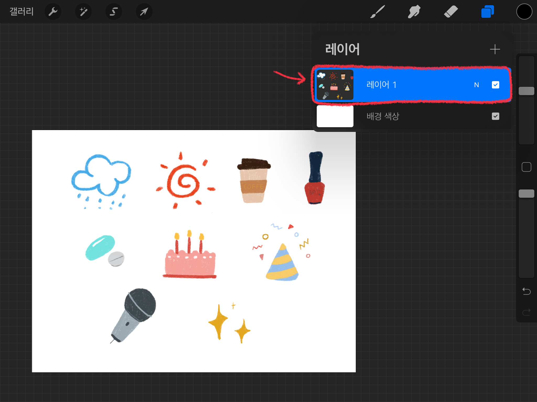
Task: Open the Actions wrench menu
Action: point(53,12)
